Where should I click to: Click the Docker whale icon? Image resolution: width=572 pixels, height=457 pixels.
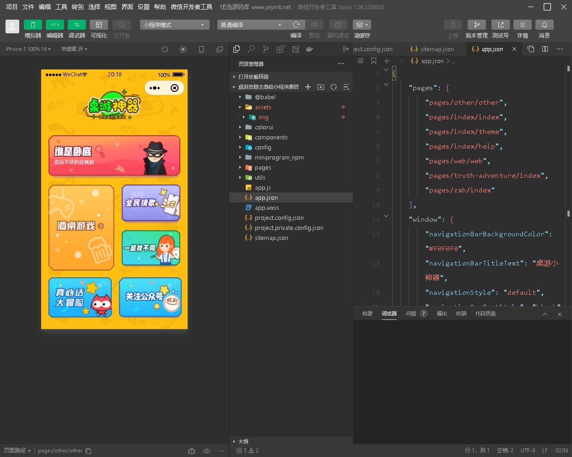pos(310,49)
